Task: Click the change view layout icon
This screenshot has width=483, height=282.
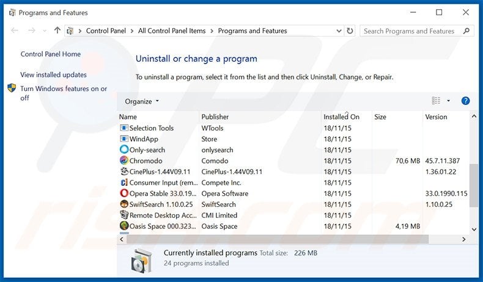Action: pyautogui.click(x=436, y=101)
